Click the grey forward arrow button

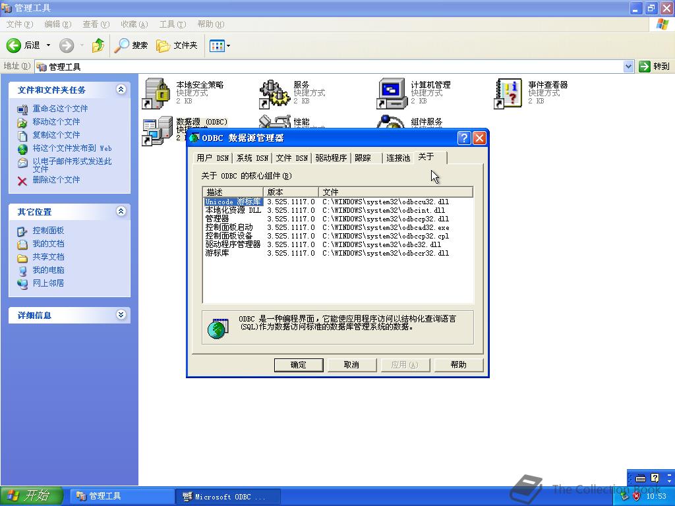point(67,45)
